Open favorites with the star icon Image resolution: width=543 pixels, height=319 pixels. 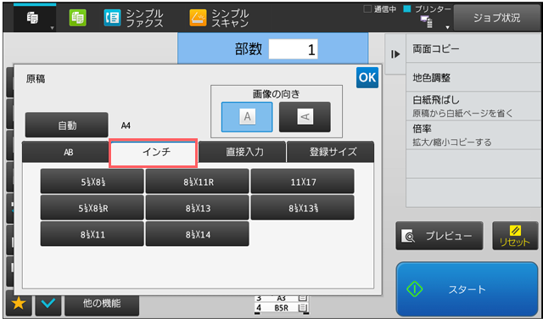pos(19,304)
